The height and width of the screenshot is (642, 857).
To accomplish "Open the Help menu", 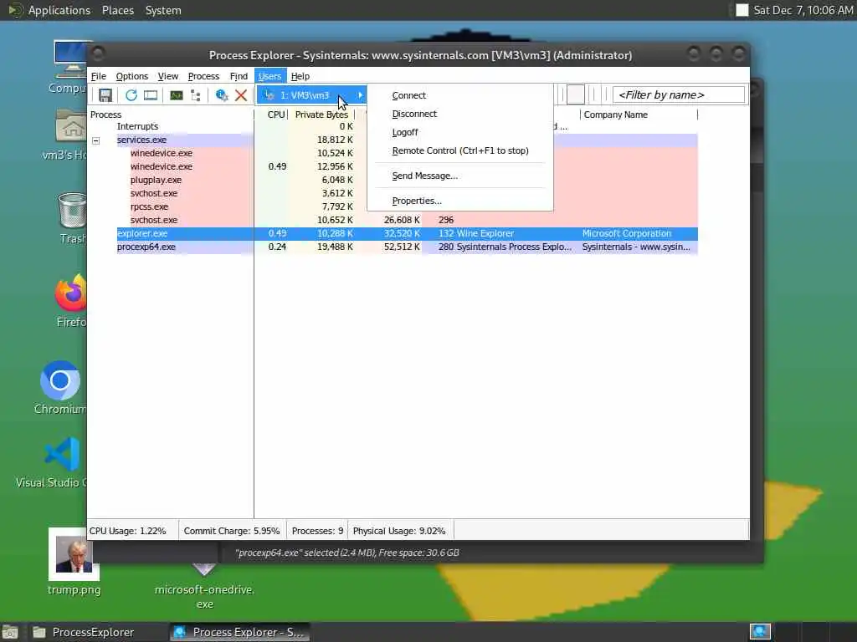I will pos(300,76).
